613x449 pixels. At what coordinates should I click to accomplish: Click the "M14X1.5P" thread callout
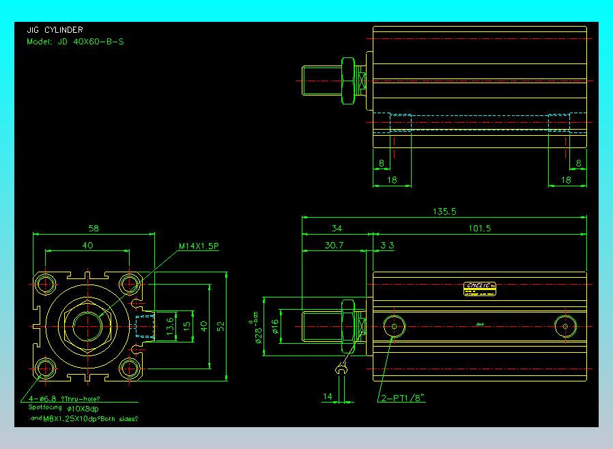[199, 246]
